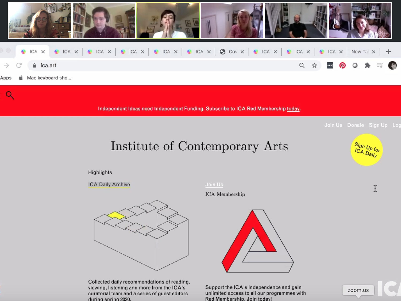
Task: Select the highlighted speaker video thumbnail
Action: (168, 20)
